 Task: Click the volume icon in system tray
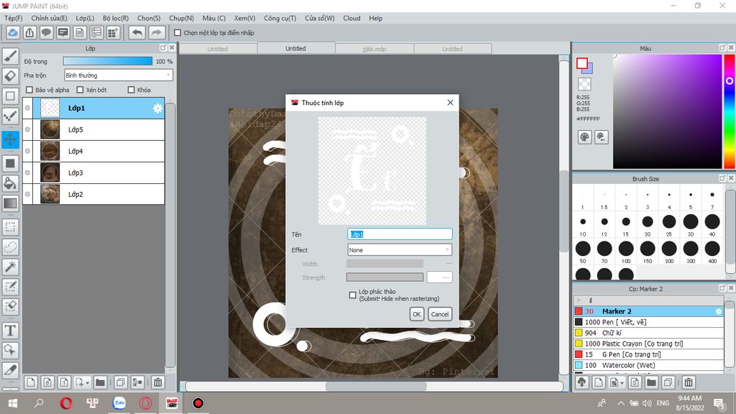647,403
